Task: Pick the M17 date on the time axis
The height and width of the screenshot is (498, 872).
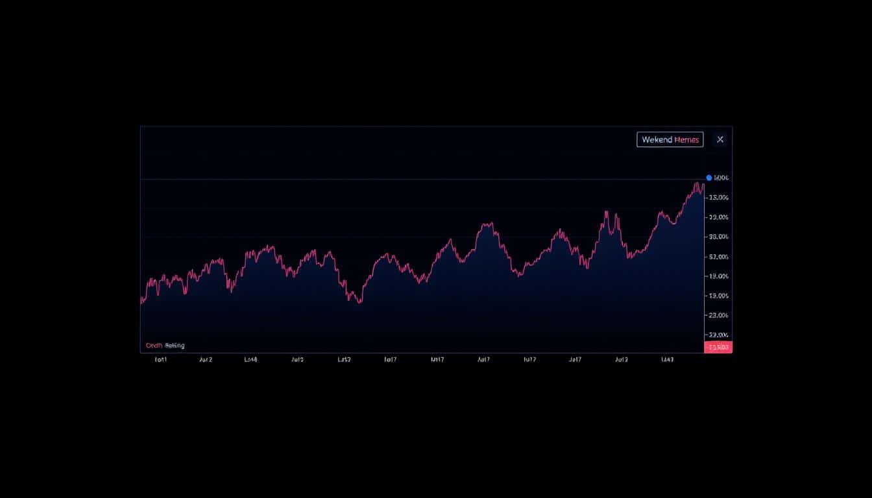Action: [437, 359]
